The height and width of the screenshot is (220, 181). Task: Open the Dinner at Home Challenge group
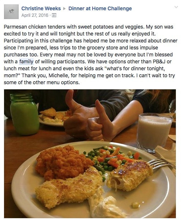[x=100, y=8]
